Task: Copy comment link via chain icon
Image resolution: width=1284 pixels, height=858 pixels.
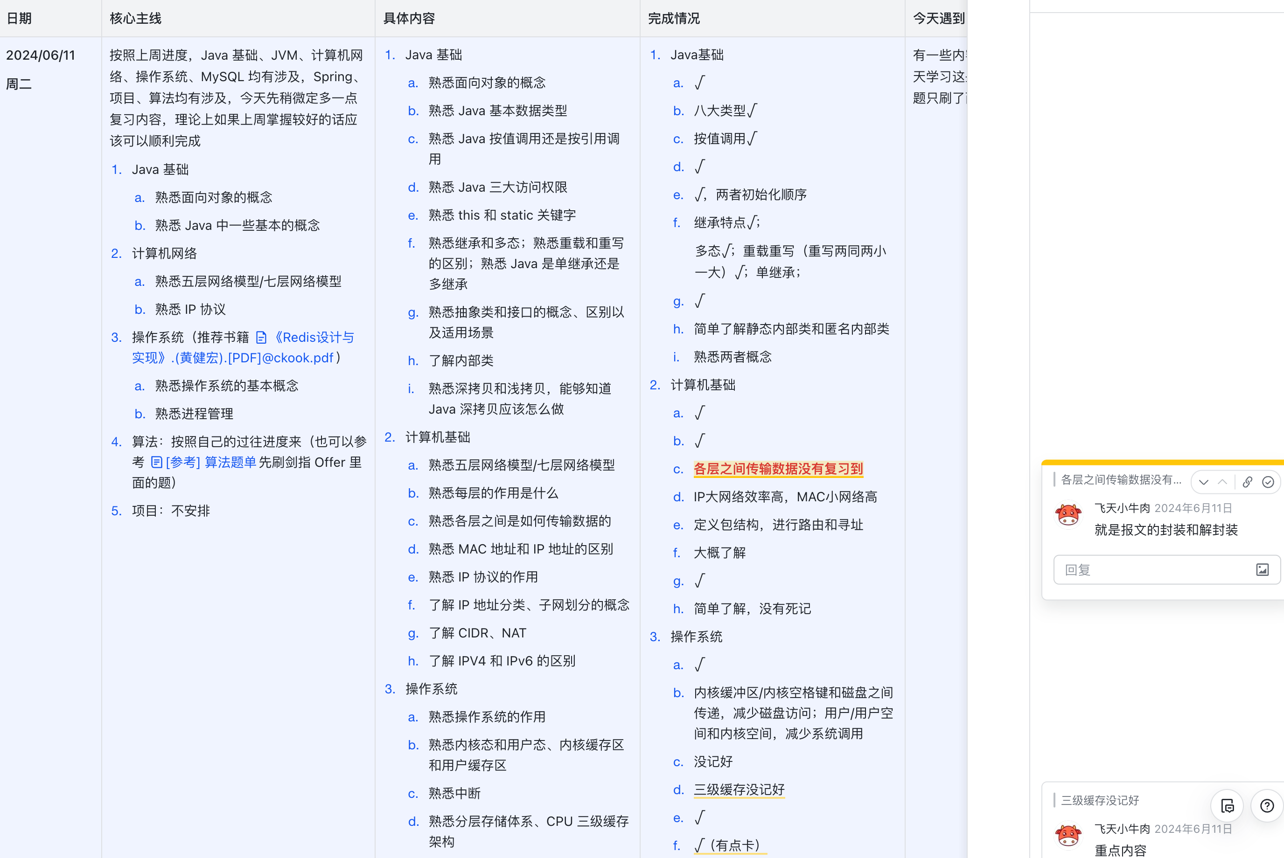Action: [x=1247, y=482]
